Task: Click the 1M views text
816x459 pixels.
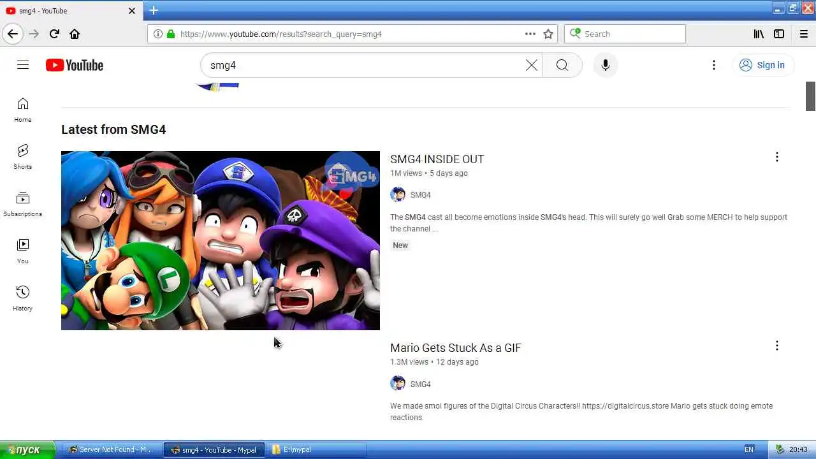Action: point(406,173)
